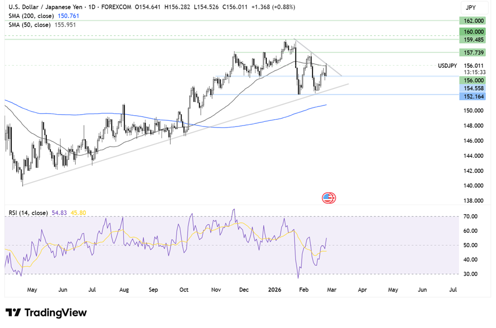Click the 150.000 price axis value

click(x=473, y=111)
